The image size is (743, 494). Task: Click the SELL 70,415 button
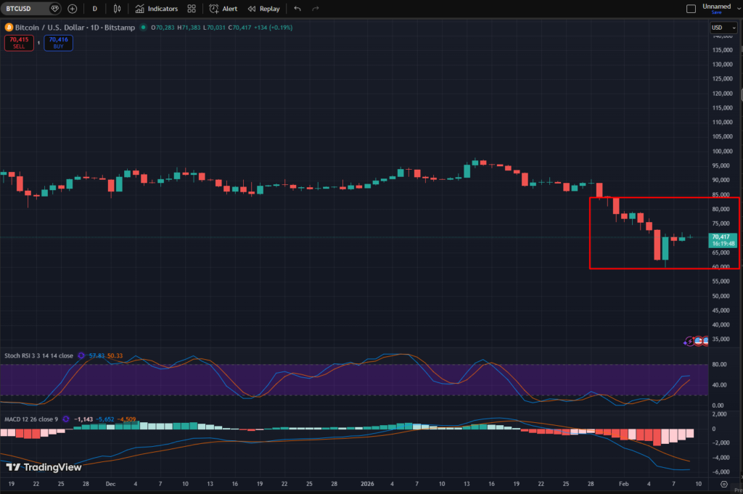coord(19,43)
